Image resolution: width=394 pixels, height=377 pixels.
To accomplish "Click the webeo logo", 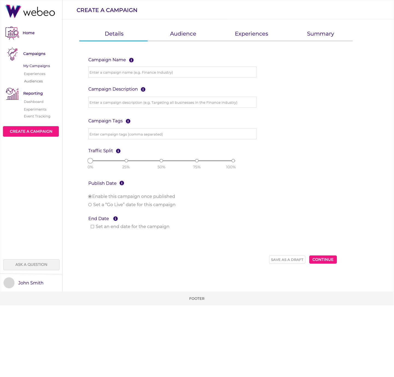I will tap(30, 11).
